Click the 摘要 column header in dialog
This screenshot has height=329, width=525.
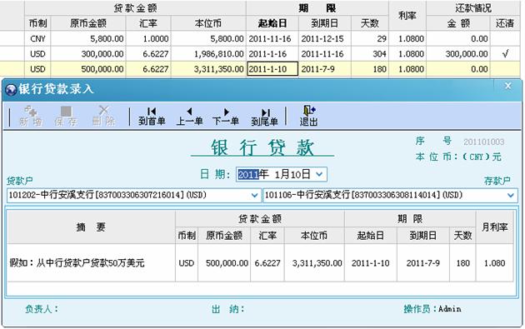[x=91, y=227]
